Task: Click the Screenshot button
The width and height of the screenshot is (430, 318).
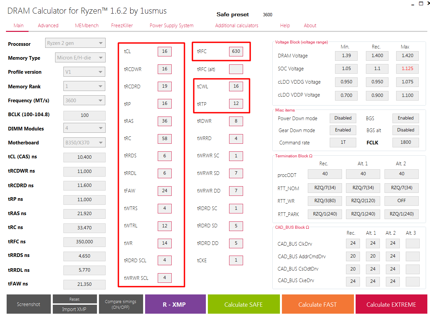Action: pos(29,304)
